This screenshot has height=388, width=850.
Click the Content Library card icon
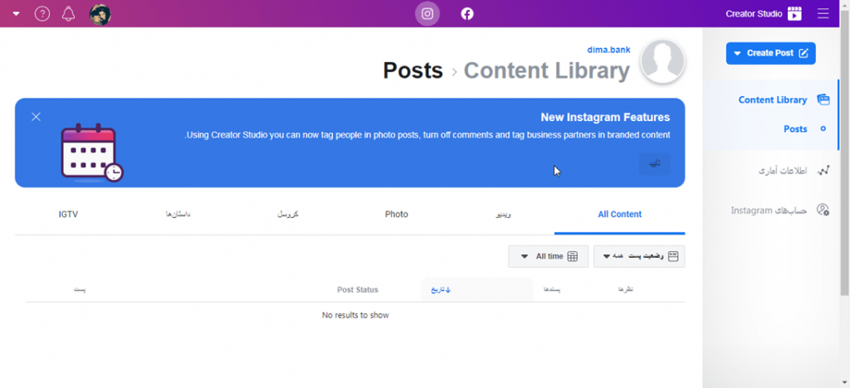tap(823, 99)
